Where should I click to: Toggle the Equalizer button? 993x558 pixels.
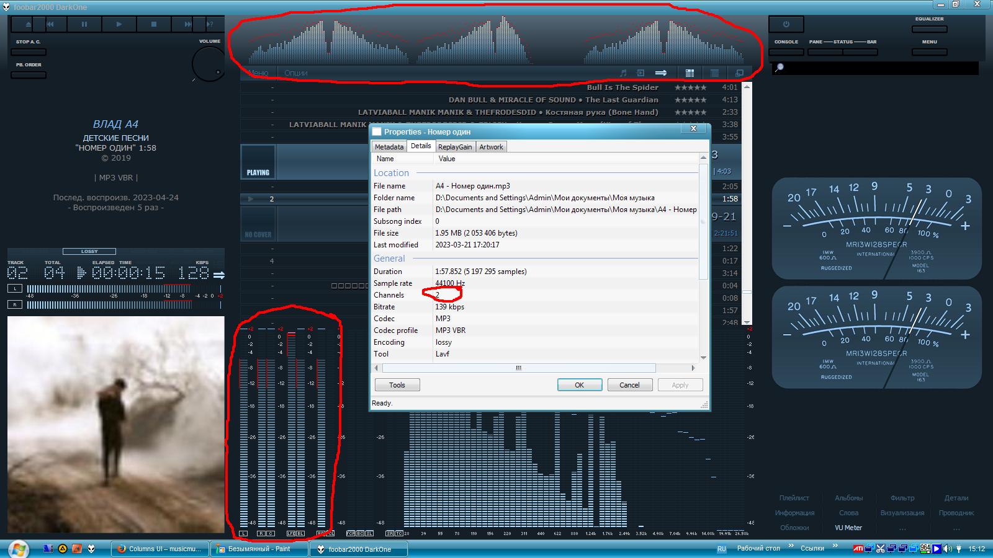[x=929, y=29]
